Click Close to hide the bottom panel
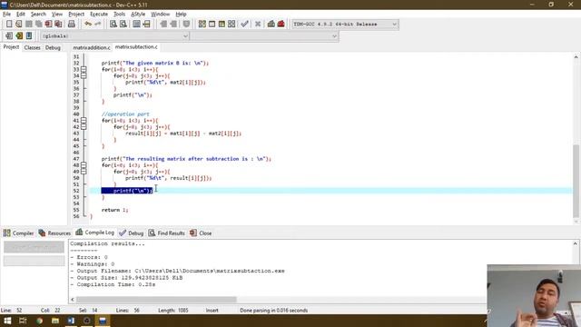The image size is (581, 327). click(x=201, y=233)
